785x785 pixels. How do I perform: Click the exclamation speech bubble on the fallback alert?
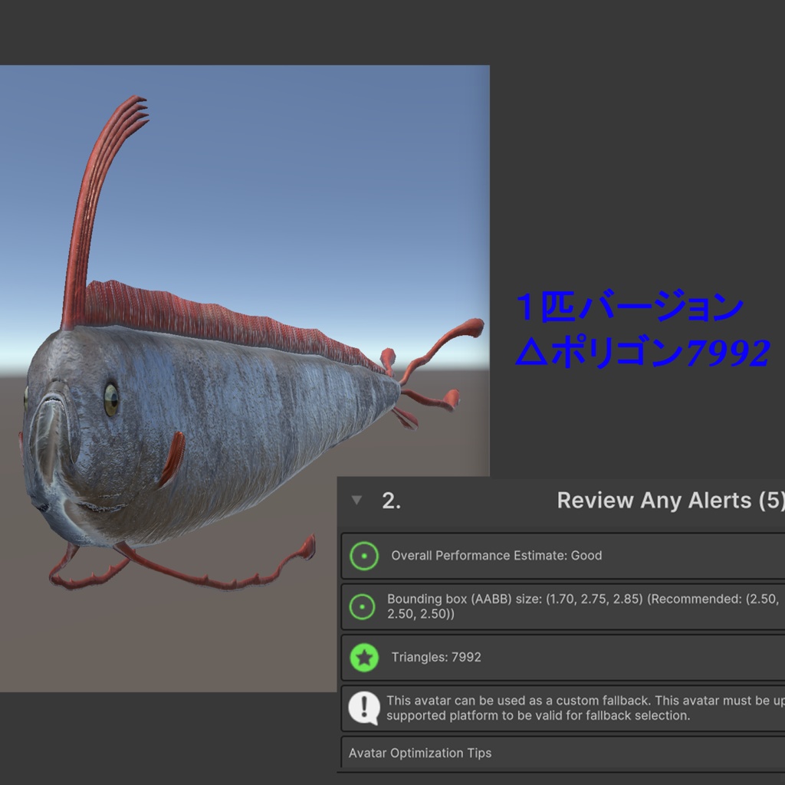point(366,707)
